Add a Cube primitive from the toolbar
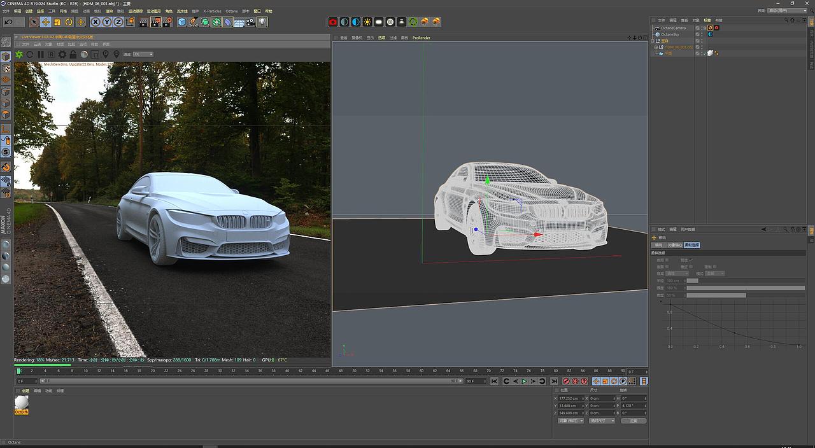Viewport: 815px width, 448px height. click(182, 22)
